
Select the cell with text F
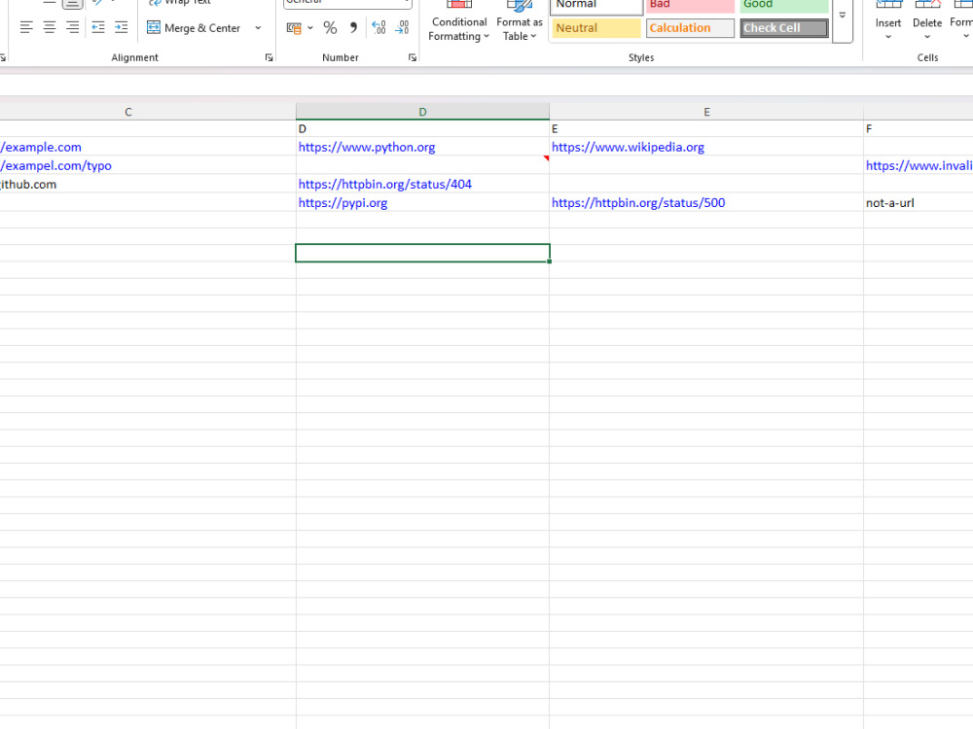point(918,128)
